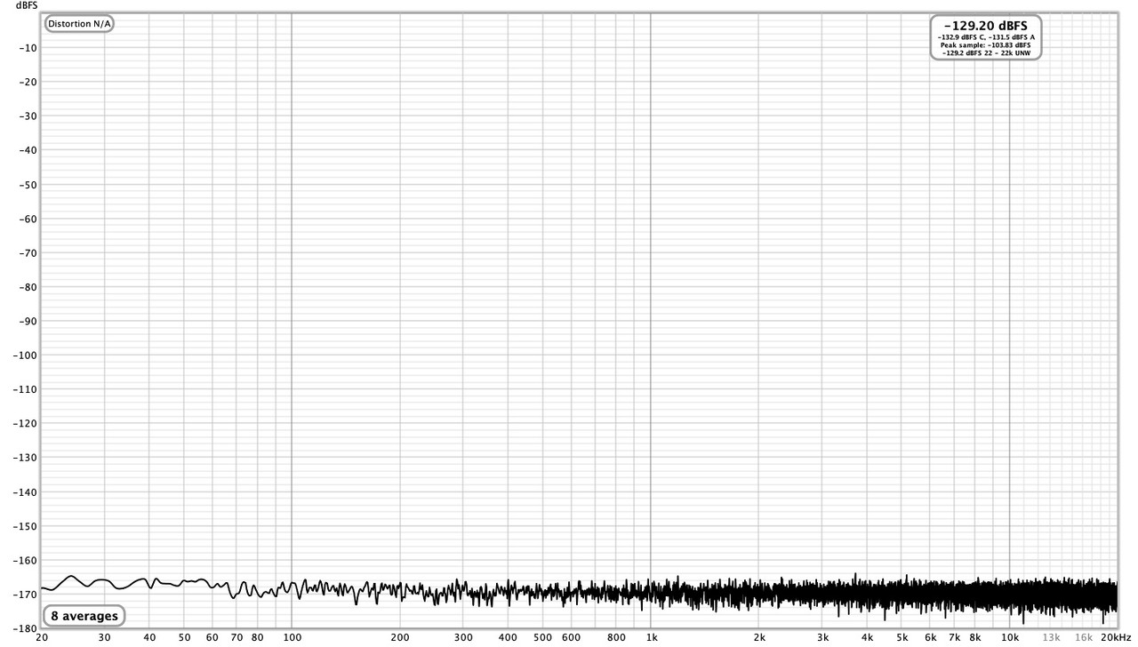The width and height of the screenshot is (1138, 647).
Task: Click the 13k grayed frequency label
Action: (x=1051, y=637)
